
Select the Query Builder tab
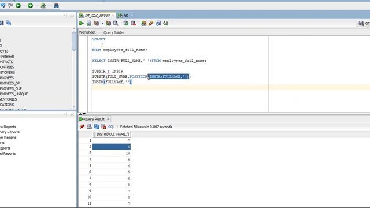[113, 32]
